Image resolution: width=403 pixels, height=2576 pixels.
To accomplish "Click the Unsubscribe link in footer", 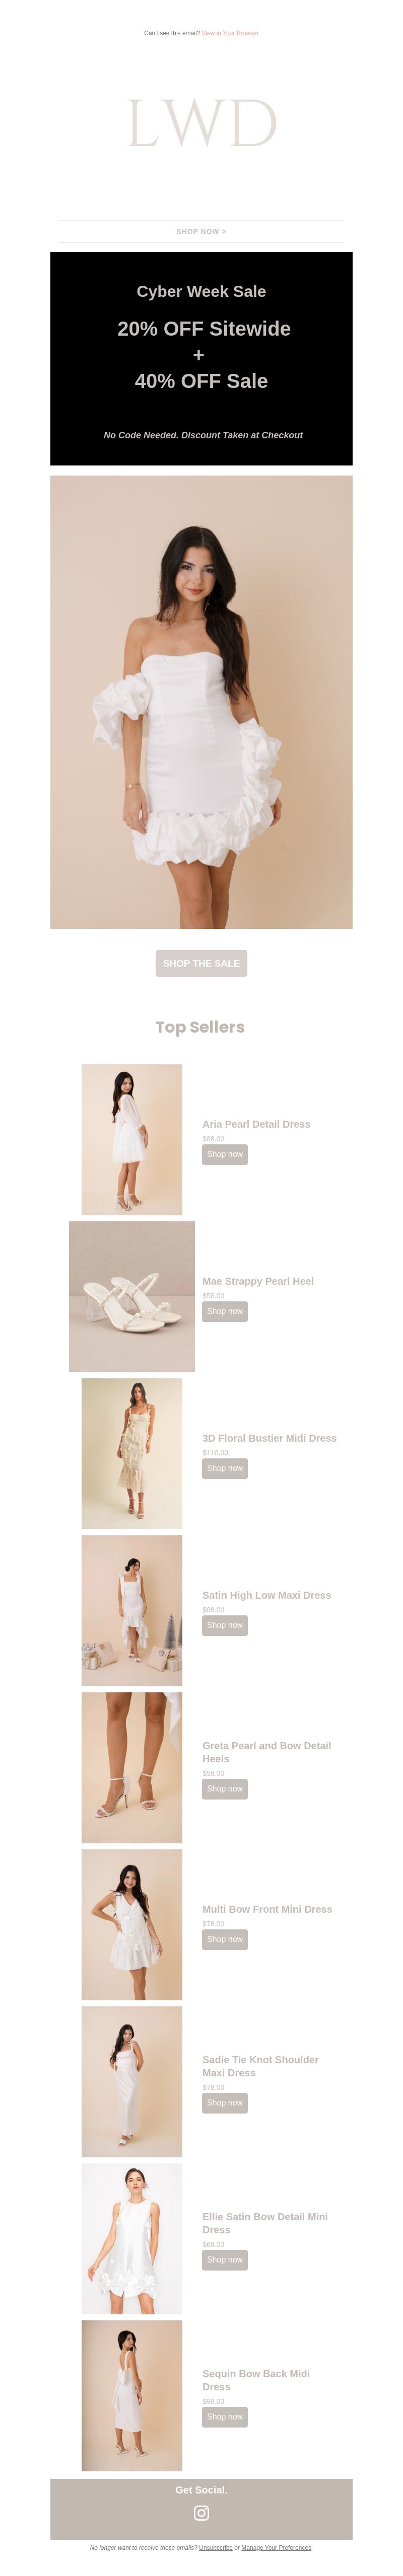I will (215, 2547).
